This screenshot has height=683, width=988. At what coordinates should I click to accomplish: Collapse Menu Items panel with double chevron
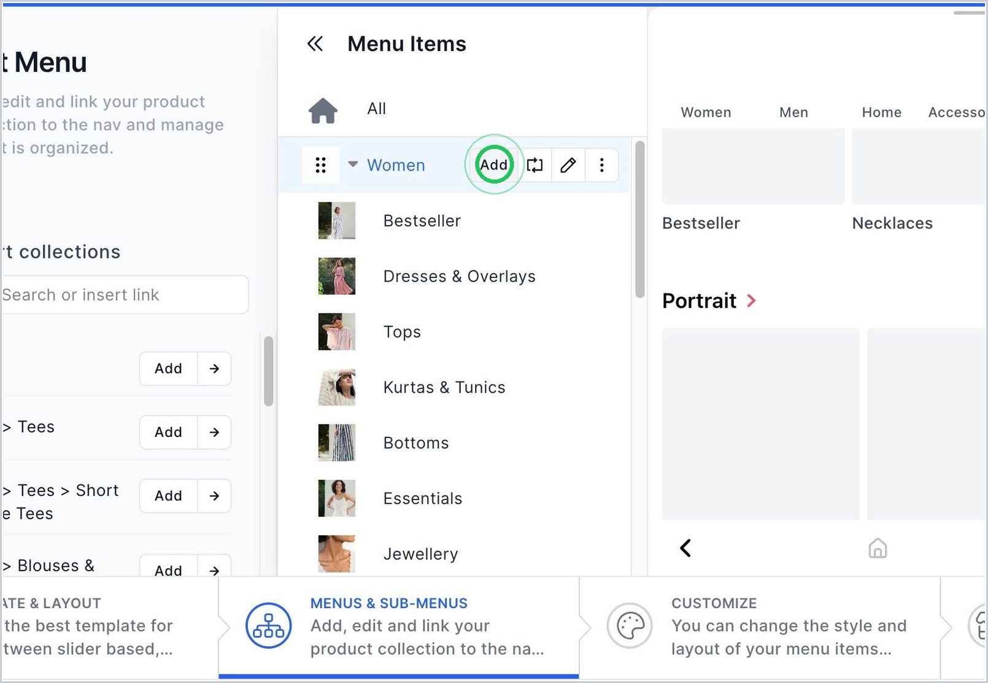tap(315, 44)
